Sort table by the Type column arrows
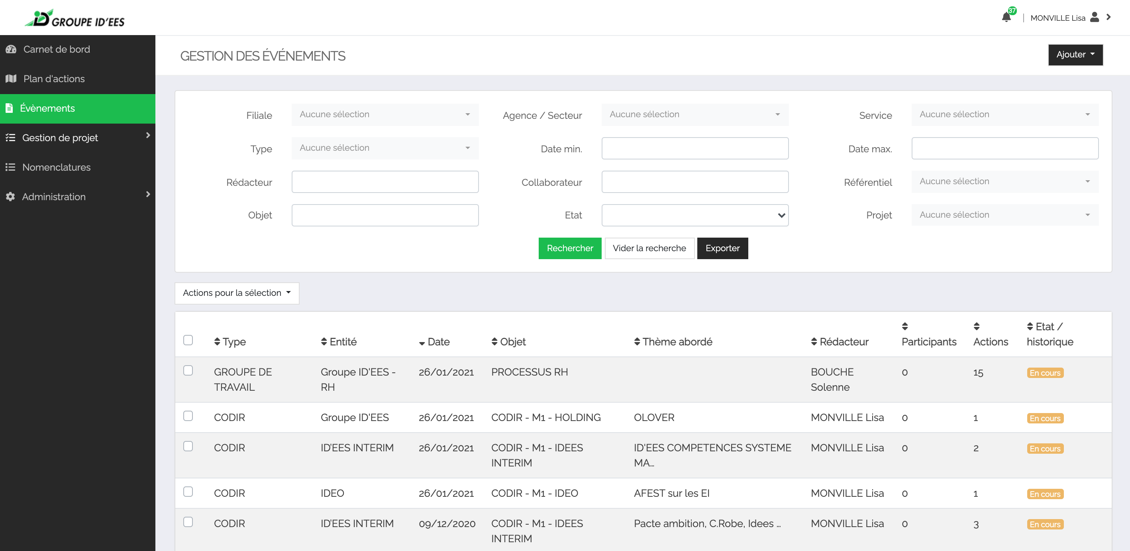Screen dimensions: 1130x551 (217, 342)
